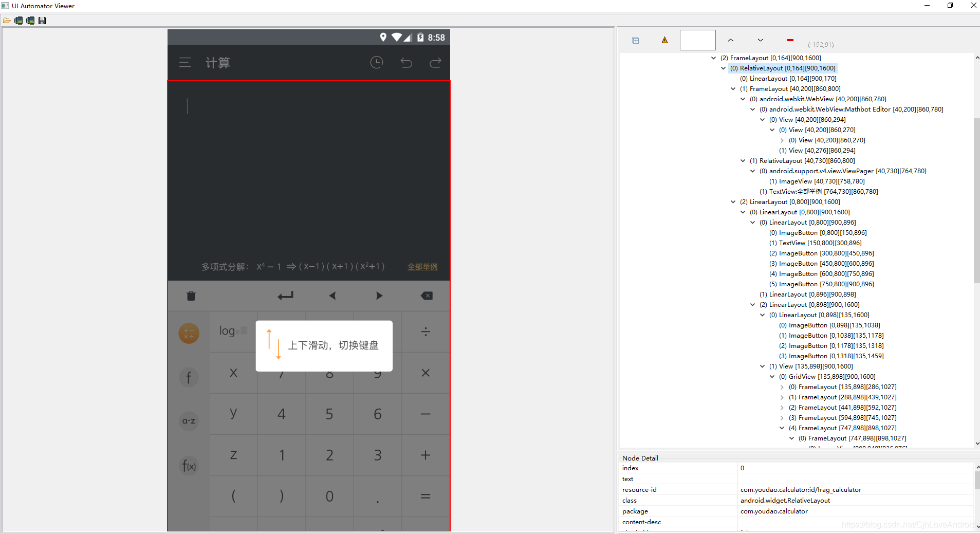Tap the left parenthesis key
The image size is (980, 534).
(233, 496)
